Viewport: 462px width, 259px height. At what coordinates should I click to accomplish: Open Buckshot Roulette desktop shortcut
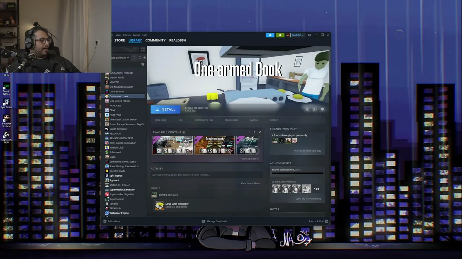[6, 121]
